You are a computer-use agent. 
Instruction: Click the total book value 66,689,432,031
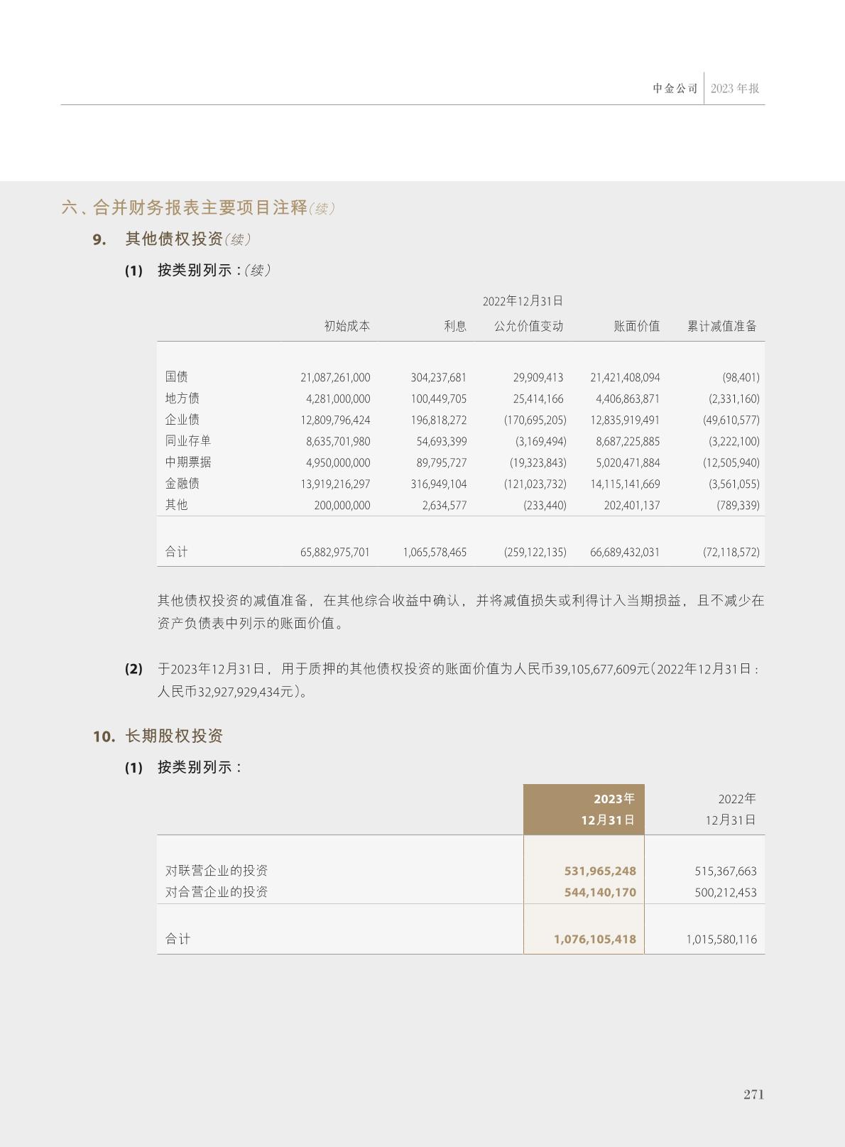[625, 552]
